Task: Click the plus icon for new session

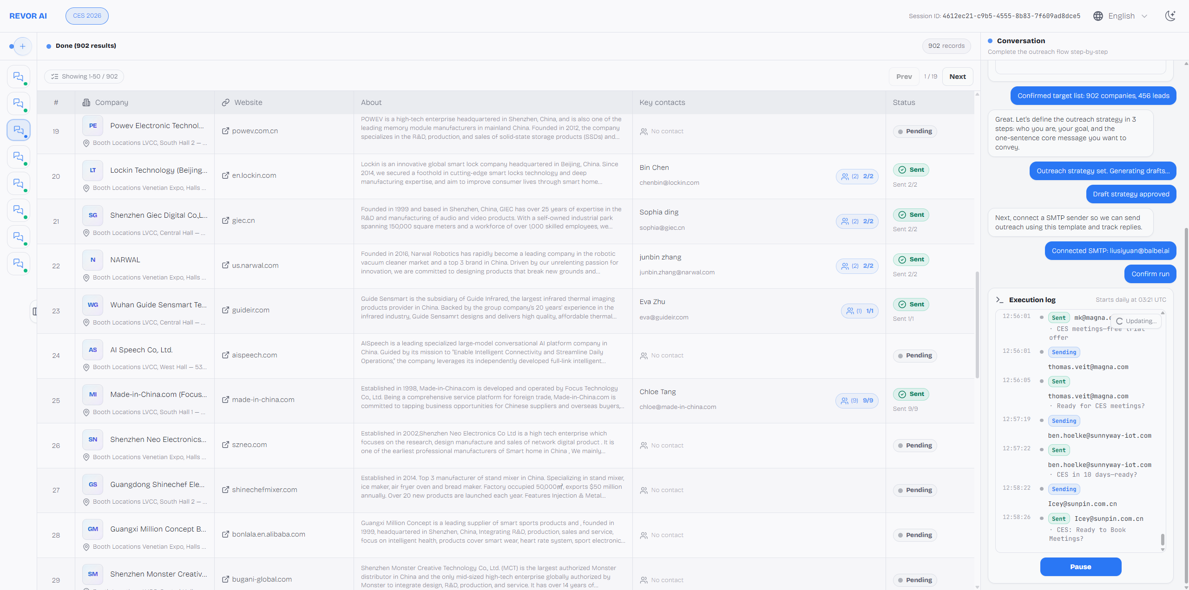Action: 23,46
